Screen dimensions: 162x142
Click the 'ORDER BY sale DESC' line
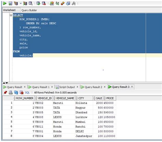(41, 23)
